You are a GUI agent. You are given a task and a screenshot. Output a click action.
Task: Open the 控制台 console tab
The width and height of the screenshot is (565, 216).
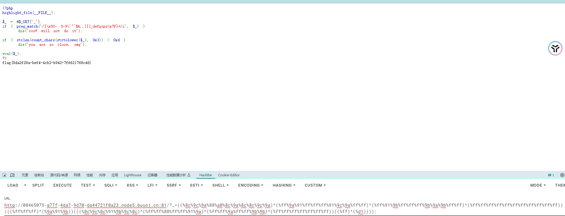pos(39,175)
